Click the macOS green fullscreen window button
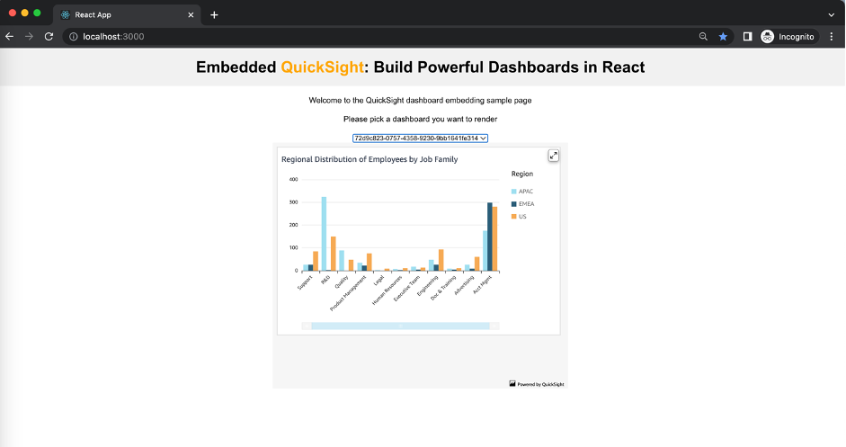The image size is (846, 447). 37,13
